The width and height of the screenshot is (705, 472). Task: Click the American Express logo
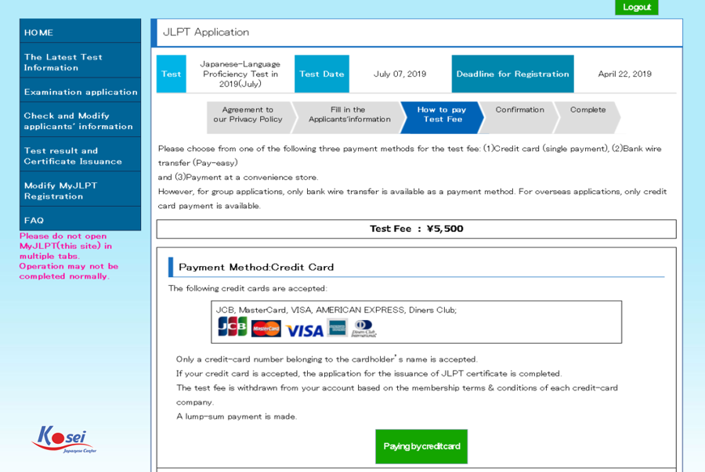[338, 328]
